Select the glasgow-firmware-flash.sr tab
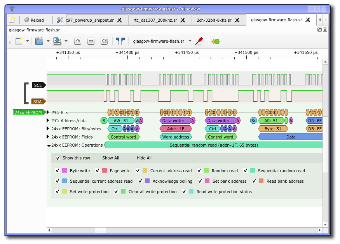Screen dimensions: 340x244 pos(276,20)
